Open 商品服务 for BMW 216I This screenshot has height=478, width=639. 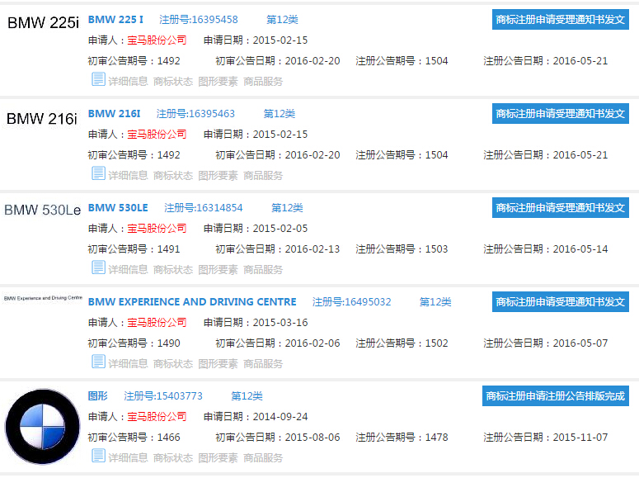(x=263, y=176)
